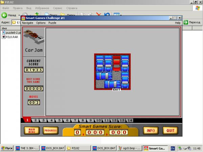Select puzzle tab 2
Viewport: 203px width, 152px height.
tap(36, 121)
